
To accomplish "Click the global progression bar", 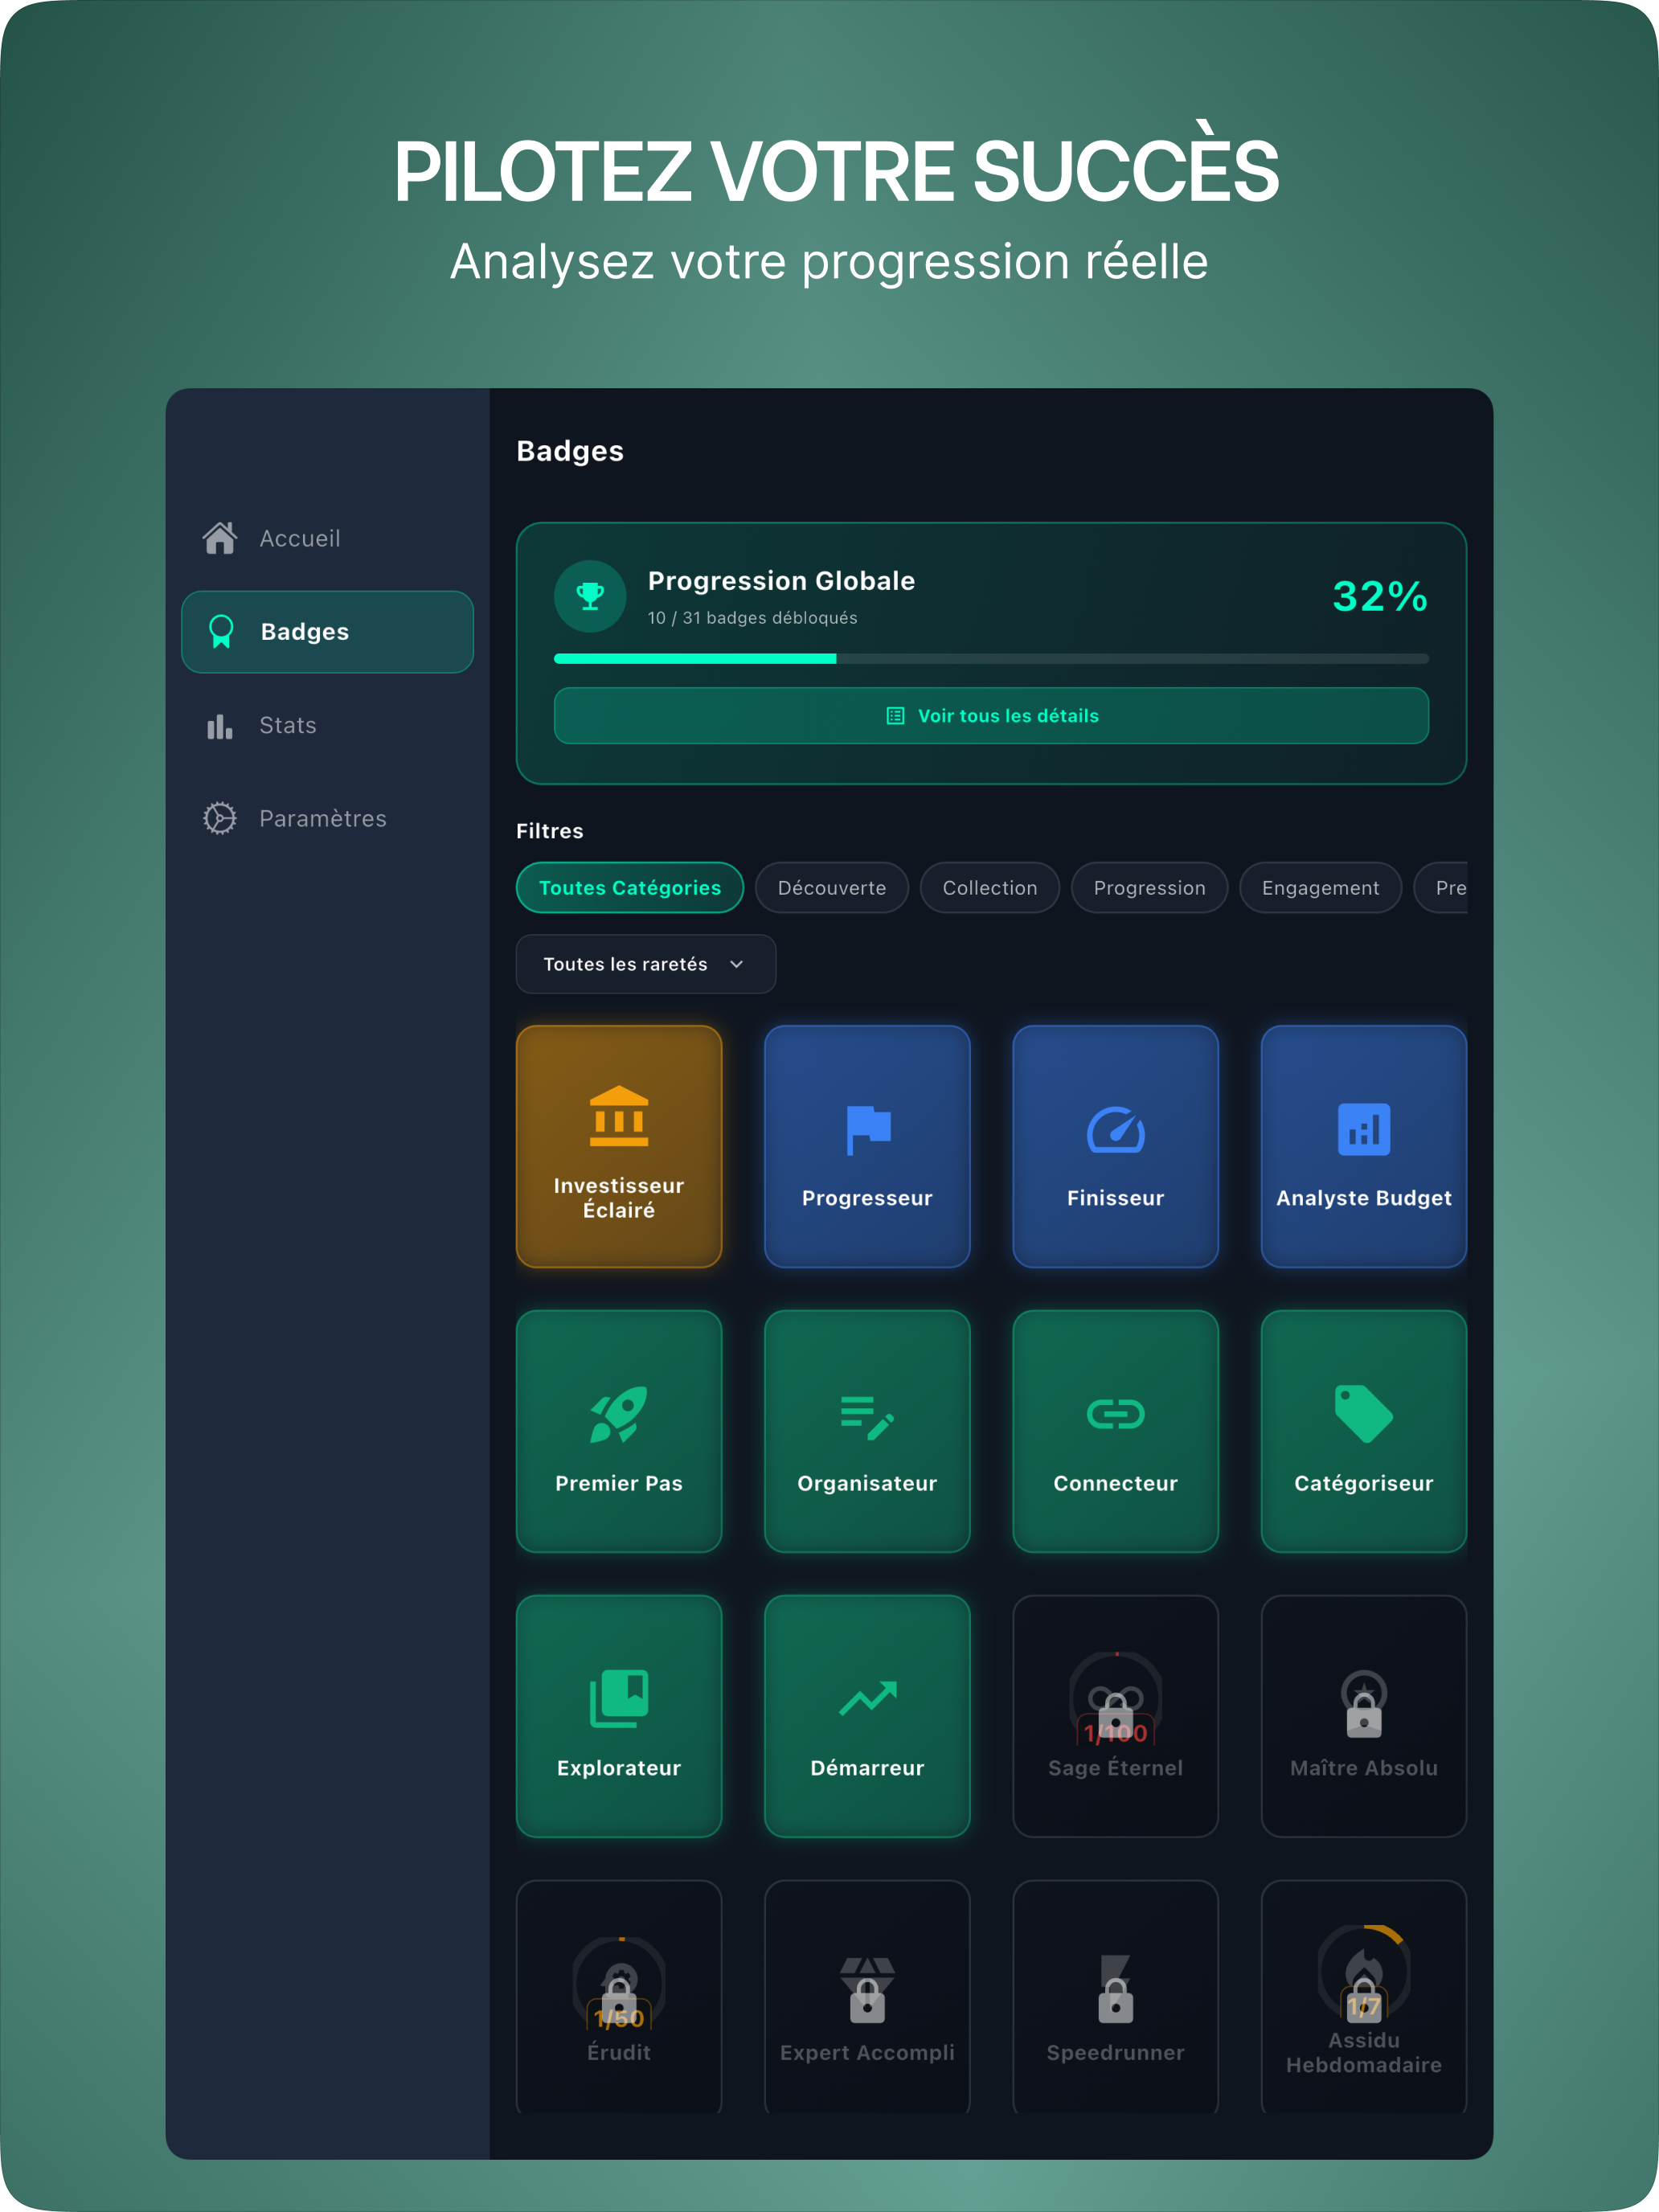I will [x=992, y=659].
